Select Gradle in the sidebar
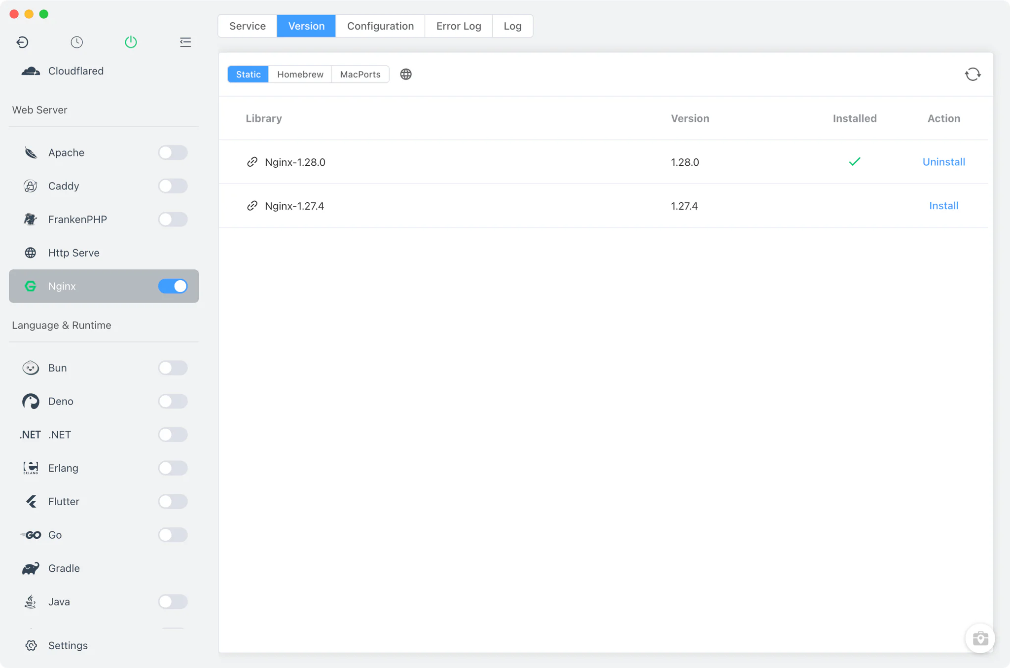Image resolution: width=1010 pixels, height=668 pixels. pos(104,568)
